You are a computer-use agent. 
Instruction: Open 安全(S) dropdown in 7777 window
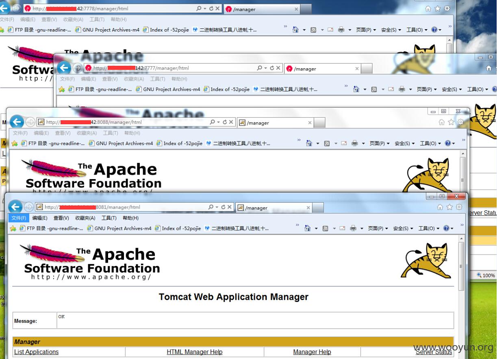[452, 89]
